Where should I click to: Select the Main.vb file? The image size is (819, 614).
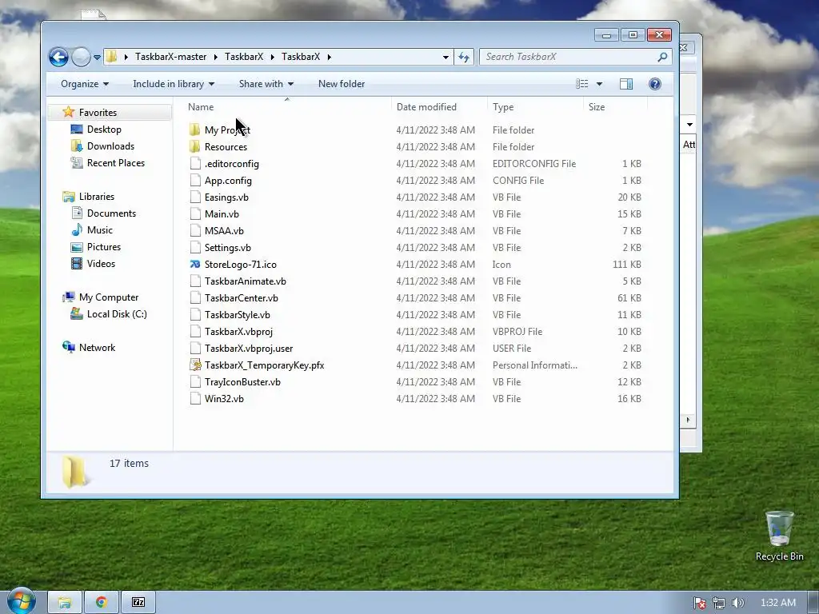click(x=222, y=214)
